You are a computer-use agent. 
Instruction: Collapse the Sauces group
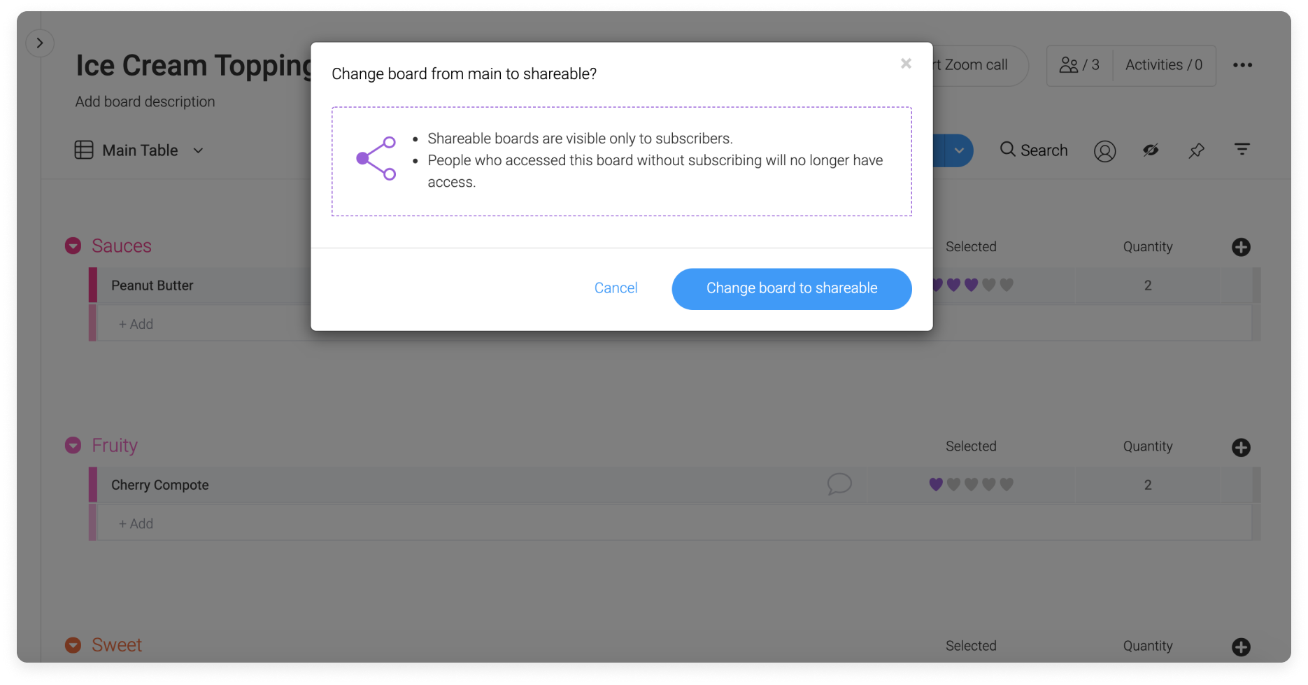(x=73, y=246)
